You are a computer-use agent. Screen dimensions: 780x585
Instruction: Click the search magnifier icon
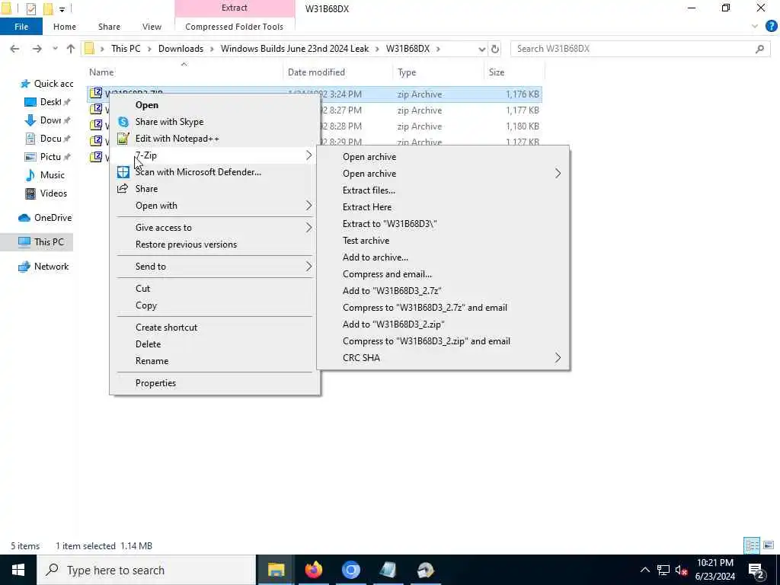click(759, 49)
